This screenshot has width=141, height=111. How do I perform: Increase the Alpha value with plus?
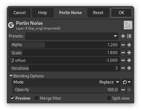[x=129, y=45]
